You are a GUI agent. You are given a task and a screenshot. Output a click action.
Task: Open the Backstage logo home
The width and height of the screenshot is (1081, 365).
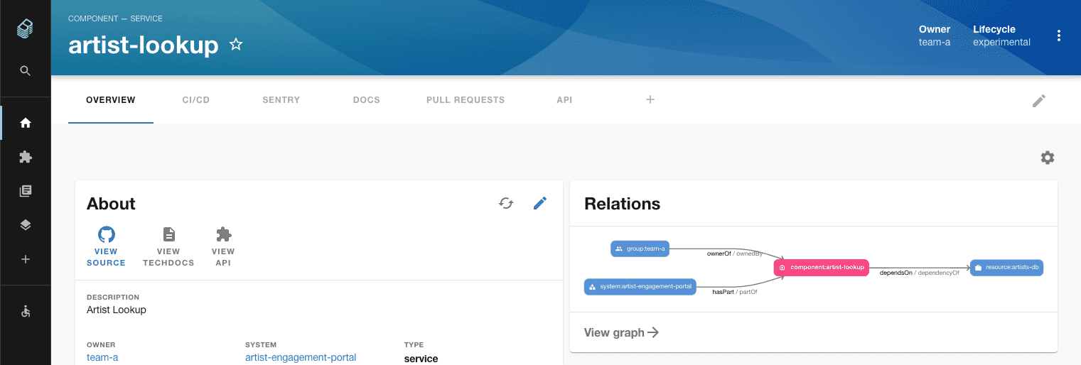click(25, 29)
